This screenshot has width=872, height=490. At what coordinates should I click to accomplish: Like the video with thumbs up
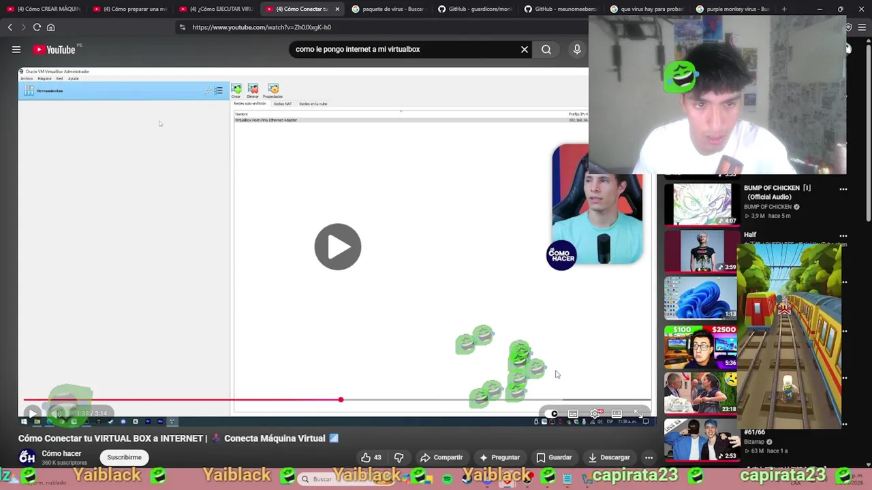[x=371, y=457]
